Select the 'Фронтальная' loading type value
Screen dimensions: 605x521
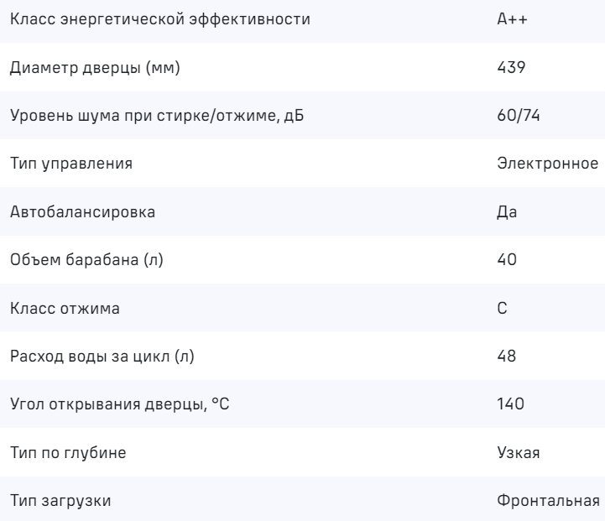pyautogui.click(x=549, y=501)
